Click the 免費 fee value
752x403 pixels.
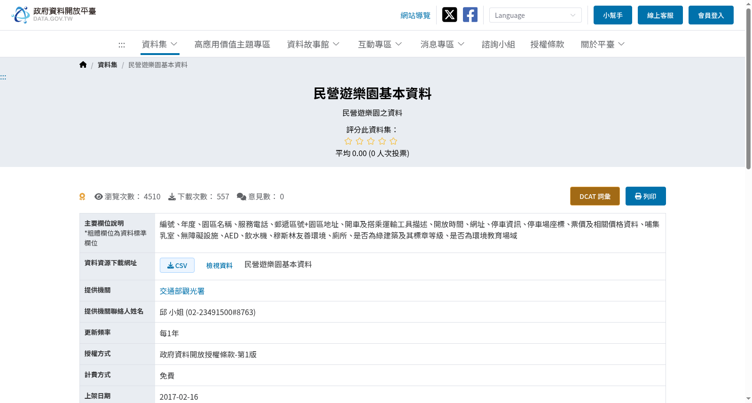[167, 376]
